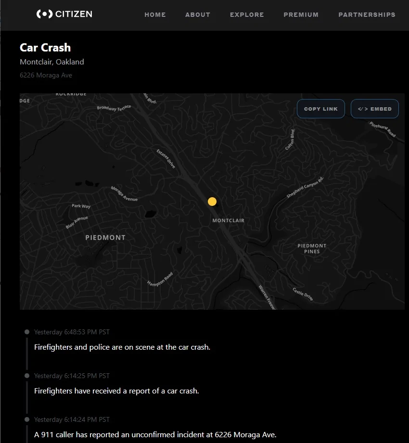Click the Blair Avenue street label
Viewport: 409px width, 443px height.
pos(77,222)
